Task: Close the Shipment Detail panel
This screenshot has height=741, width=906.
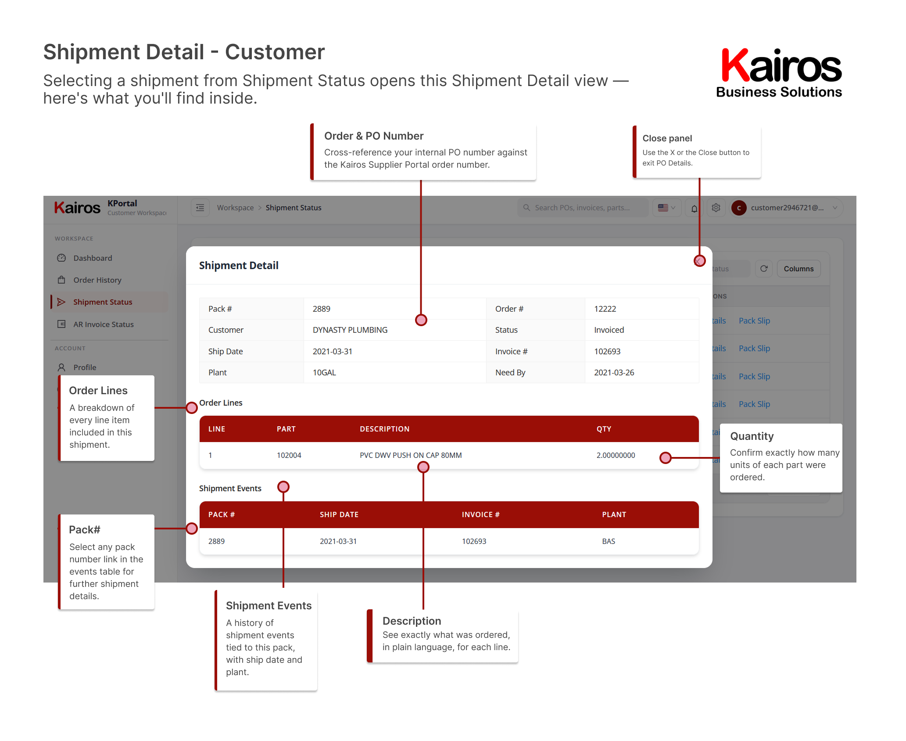Action: (698, 261)
